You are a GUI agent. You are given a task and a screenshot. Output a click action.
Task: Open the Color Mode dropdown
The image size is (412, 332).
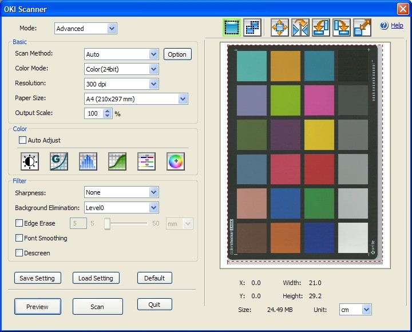pos(121,69)
